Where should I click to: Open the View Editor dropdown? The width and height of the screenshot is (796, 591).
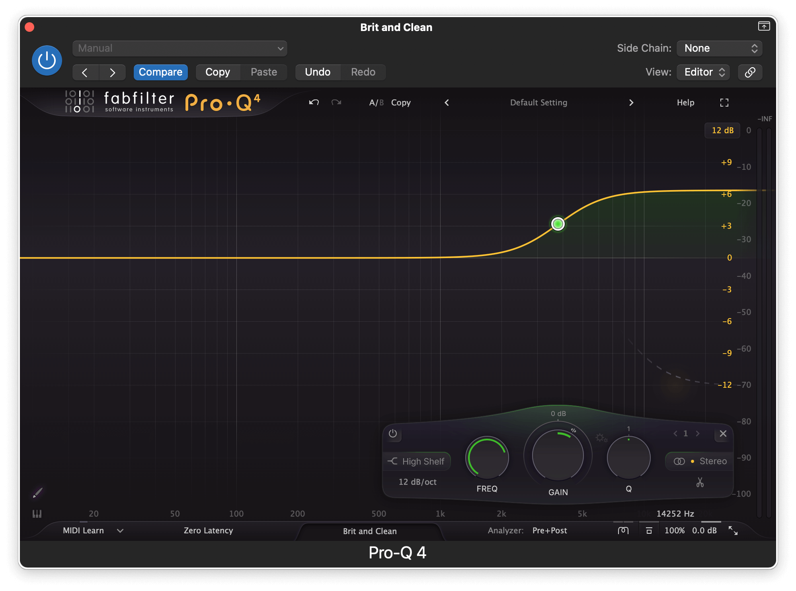coord(703,72)
